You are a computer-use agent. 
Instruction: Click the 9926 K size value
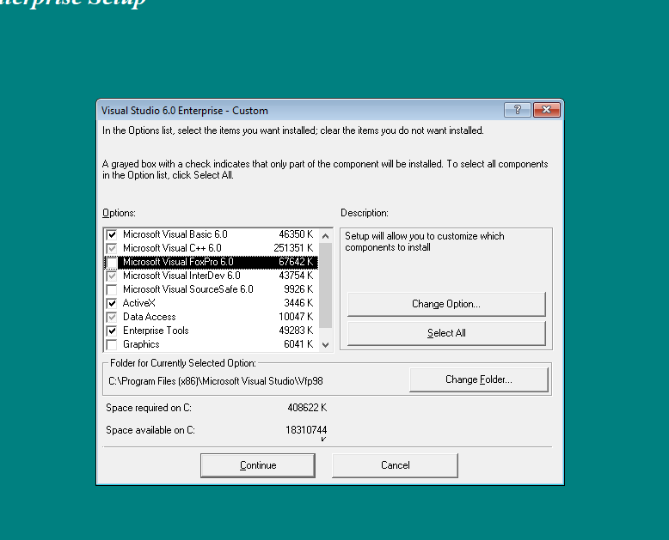(298, 289)
